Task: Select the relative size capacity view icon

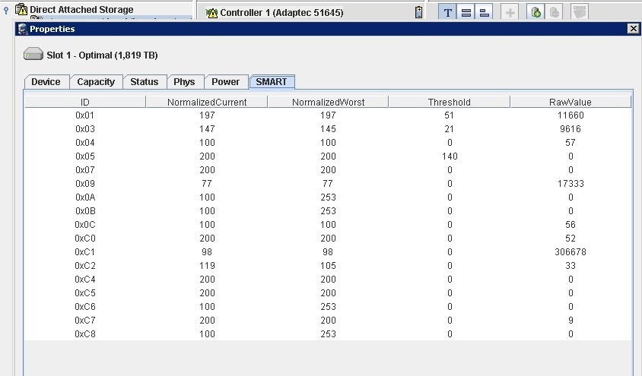Action: pyautogui.click(x=485, y=12)
